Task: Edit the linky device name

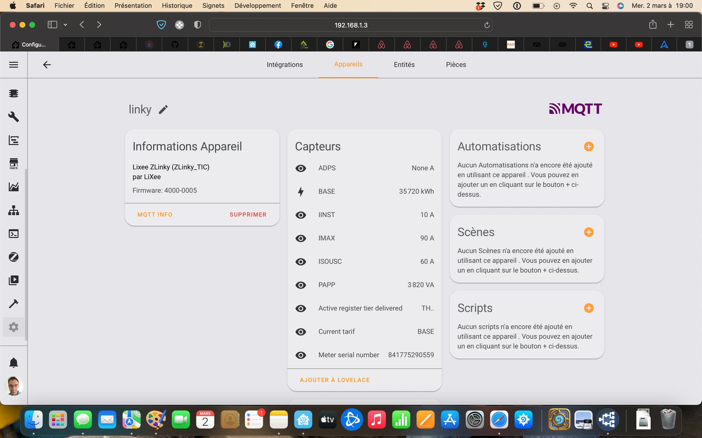Action: [x=163, y=109]
